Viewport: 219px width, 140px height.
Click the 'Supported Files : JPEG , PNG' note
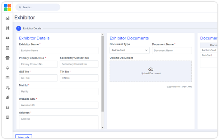pos(180,87)
